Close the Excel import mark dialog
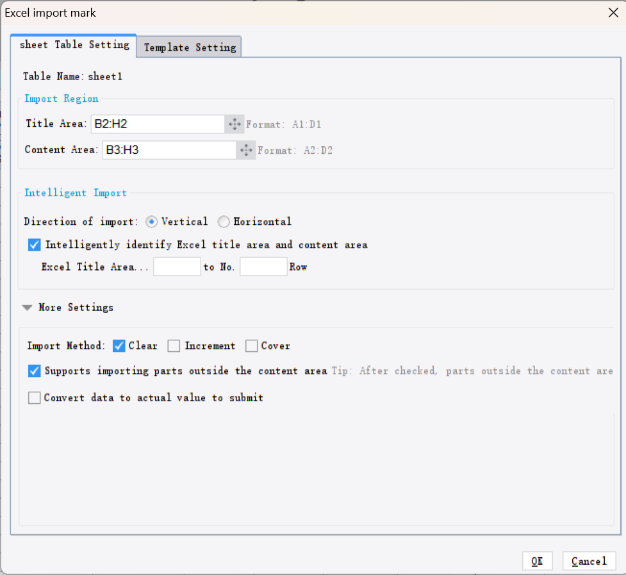Viewport: 626px width, 575px height. pos(613,13)
